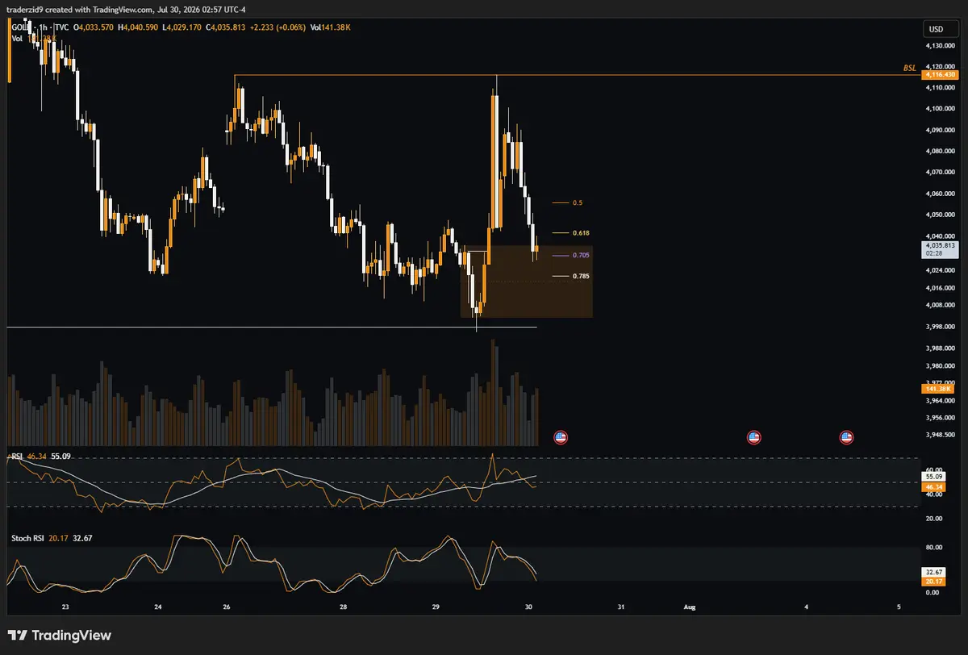The height and width of the screenshot is (655, 968).
Task: Click the RSI indicator title
Action: (x=16, y=456)
